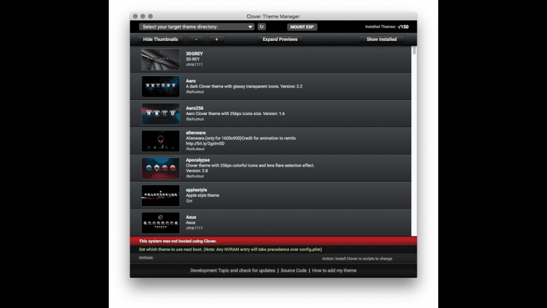Screen dimensions: 547x308
Task: Increase thumbnail size with plus button
Action: [217, 40]
